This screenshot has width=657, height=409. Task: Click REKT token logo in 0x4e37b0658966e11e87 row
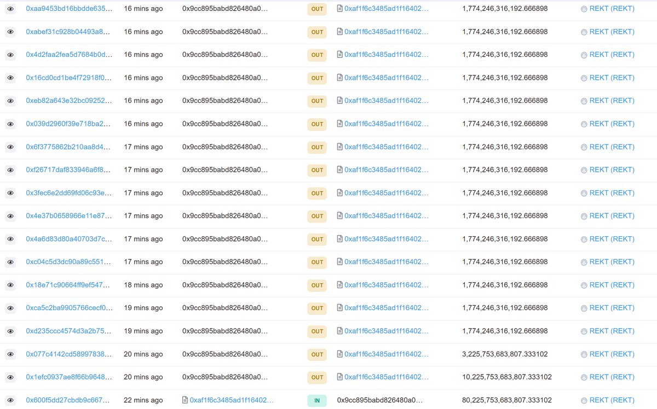click(584, 216)
